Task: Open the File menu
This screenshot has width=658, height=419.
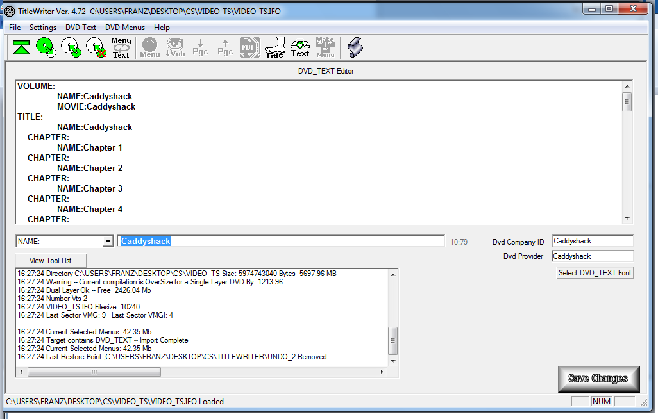Action: click(x=15, y=28)
